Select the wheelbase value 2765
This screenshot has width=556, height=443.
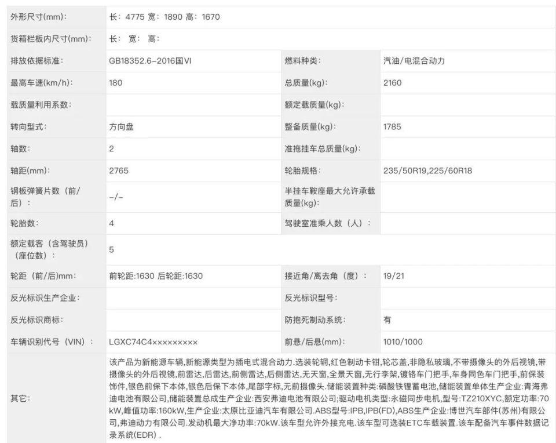click(119, 171)
